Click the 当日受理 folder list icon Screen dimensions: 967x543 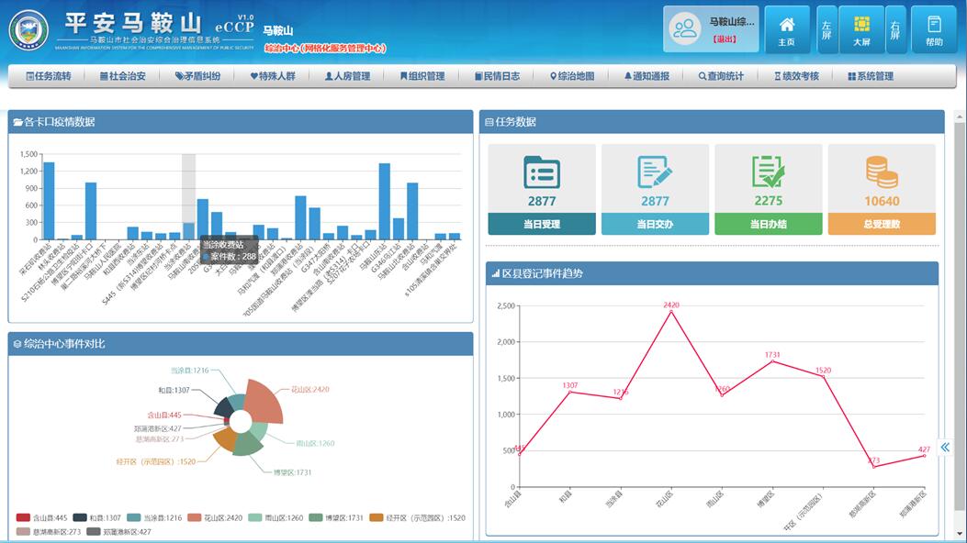(x=542, y=172)
